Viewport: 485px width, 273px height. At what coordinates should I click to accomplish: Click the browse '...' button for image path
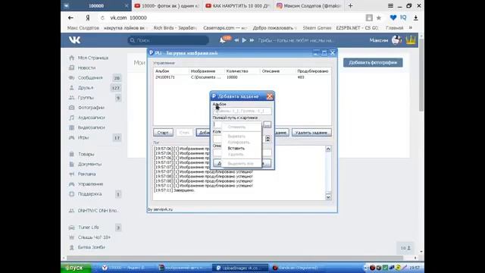(x=268, y=124)
